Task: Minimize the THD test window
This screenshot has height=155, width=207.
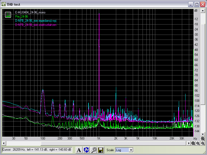Action: (x=190, y=4)
